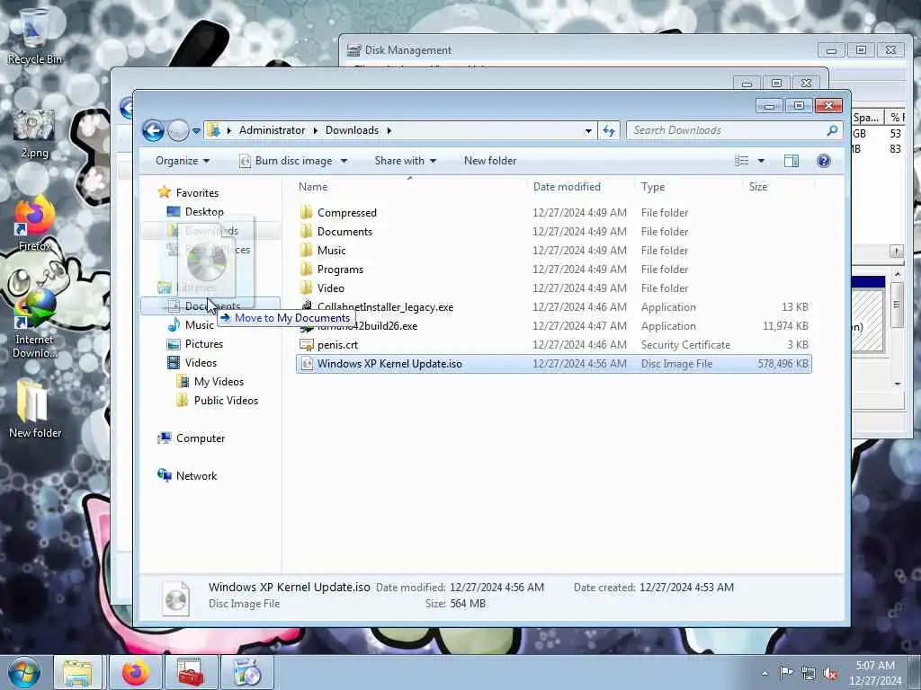The image size is (921, 690).
Task: Sort files by Date modified column
Action: click(567, 187)
